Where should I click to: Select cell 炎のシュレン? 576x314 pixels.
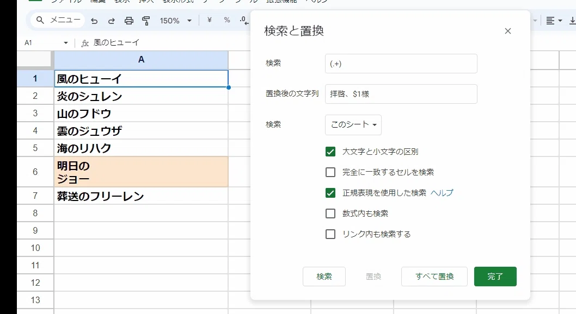coord(141,96)
